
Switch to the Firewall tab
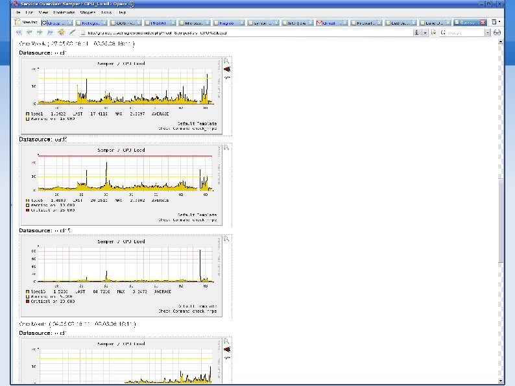[x=366, y=23]
